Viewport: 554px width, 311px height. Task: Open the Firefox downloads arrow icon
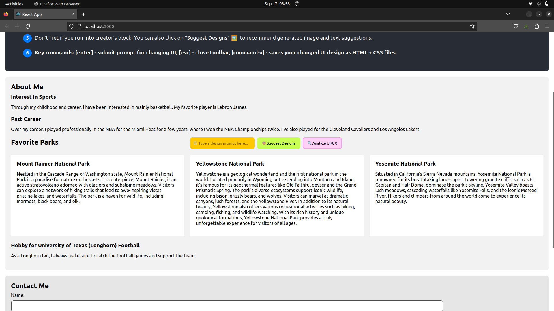tap(526, 26)
